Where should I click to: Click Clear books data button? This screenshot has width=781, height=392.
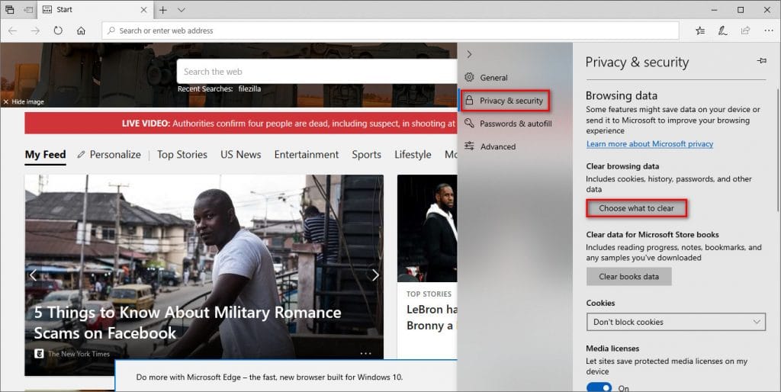click(x=628, y=276)
